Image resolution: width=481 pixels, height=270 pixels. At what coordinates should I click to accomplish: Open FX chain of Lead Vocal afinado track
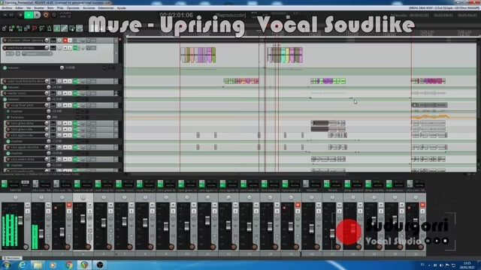(x=75, y=48)
